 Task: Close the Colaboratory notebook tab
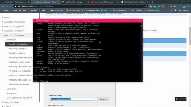[x=148, y=2]
